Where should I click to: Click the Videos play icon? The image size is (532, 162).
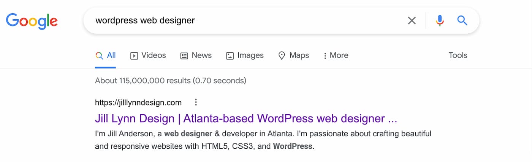pos(134,56)
